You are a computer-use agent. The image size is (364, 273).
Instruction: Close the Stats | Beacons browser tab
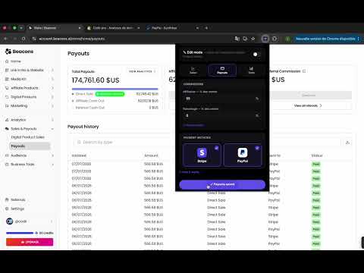80,28
